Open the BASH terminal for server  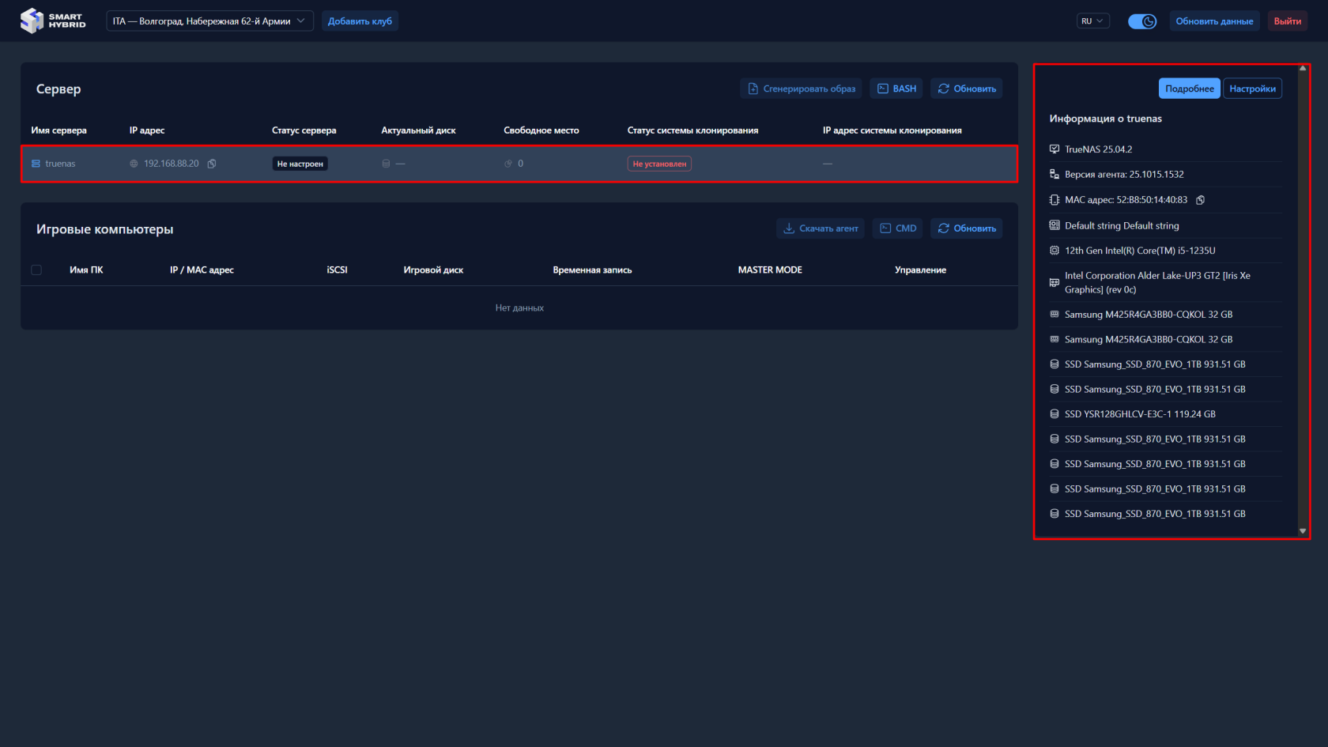click(896, 89)
